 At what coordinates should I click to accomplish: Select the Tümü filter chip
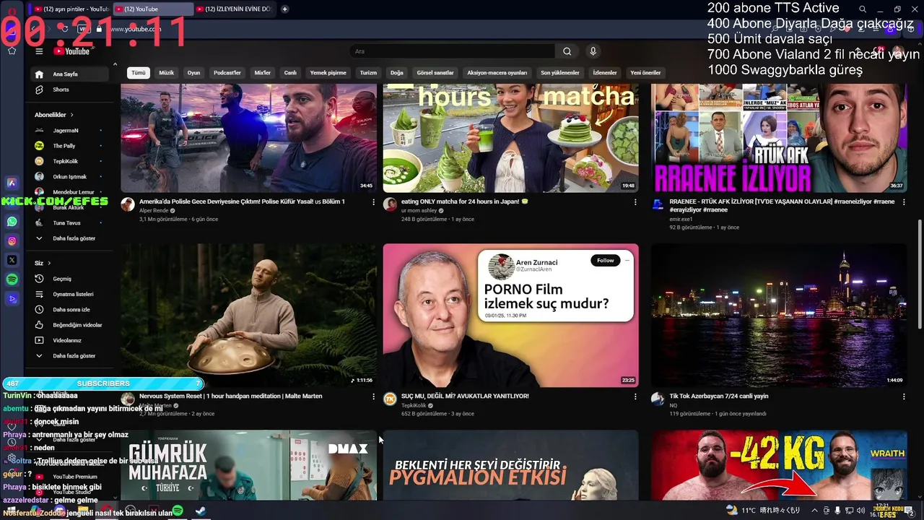(138, 73)
